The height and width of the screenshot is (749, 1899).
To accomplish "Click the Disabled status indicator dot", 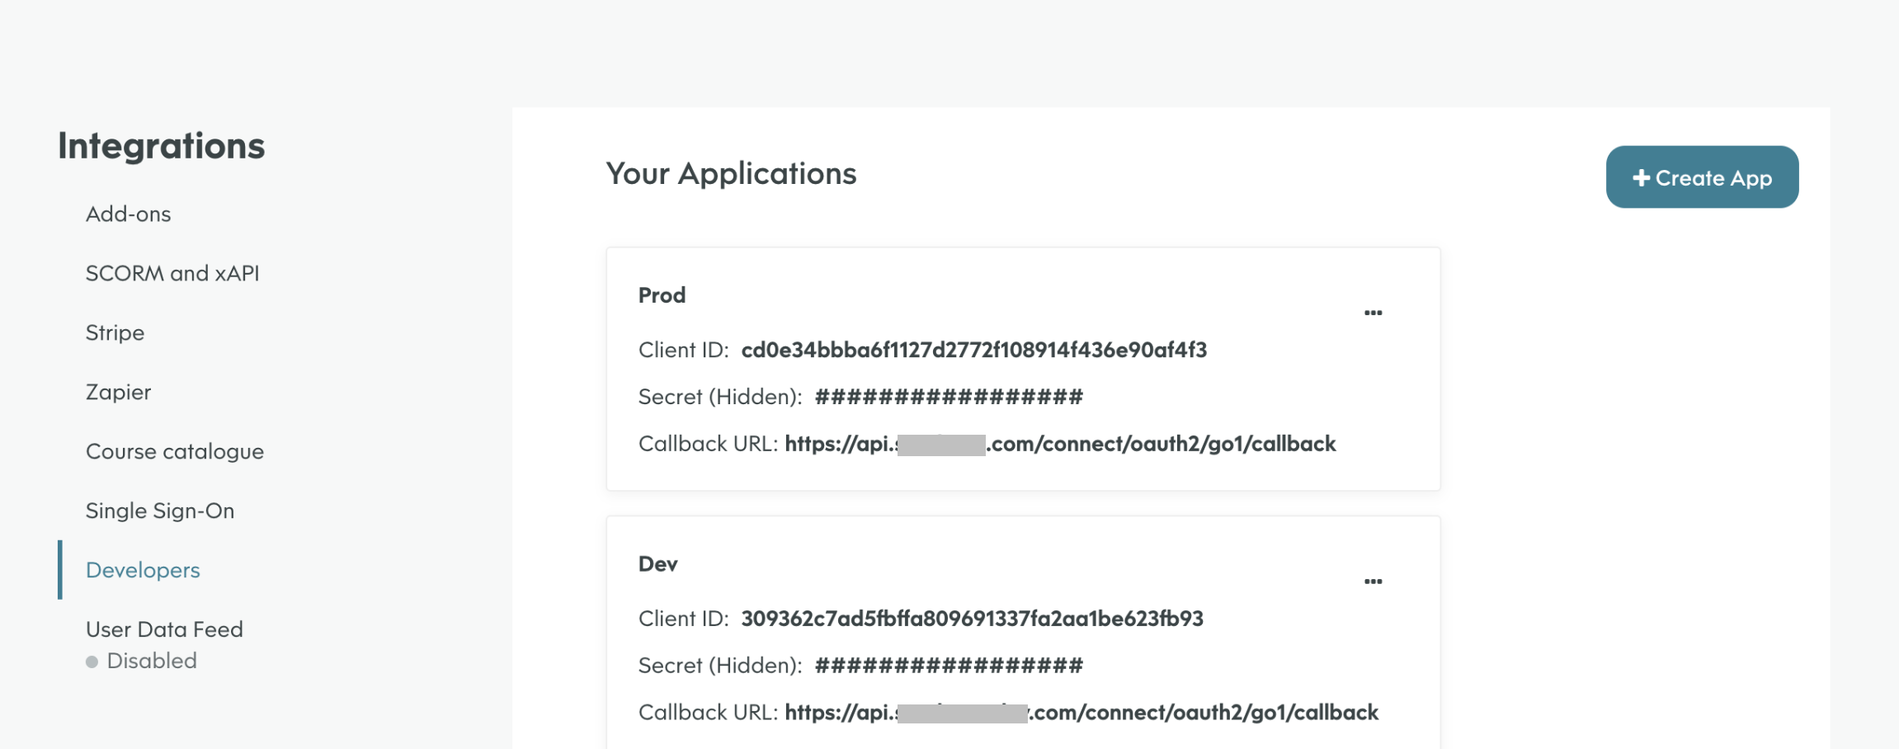I will coord(92,662).
